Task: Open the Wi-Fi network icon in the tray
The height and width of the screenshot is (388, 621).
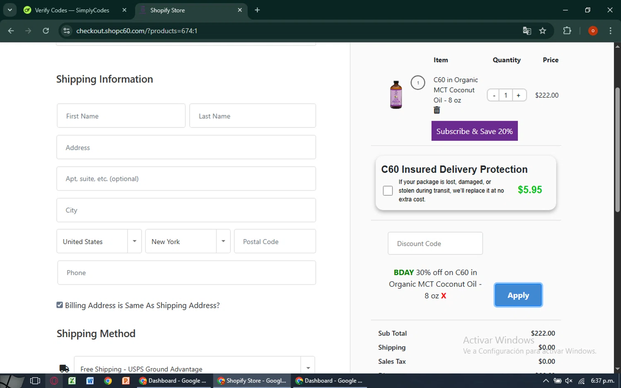Action: (581, 381)
